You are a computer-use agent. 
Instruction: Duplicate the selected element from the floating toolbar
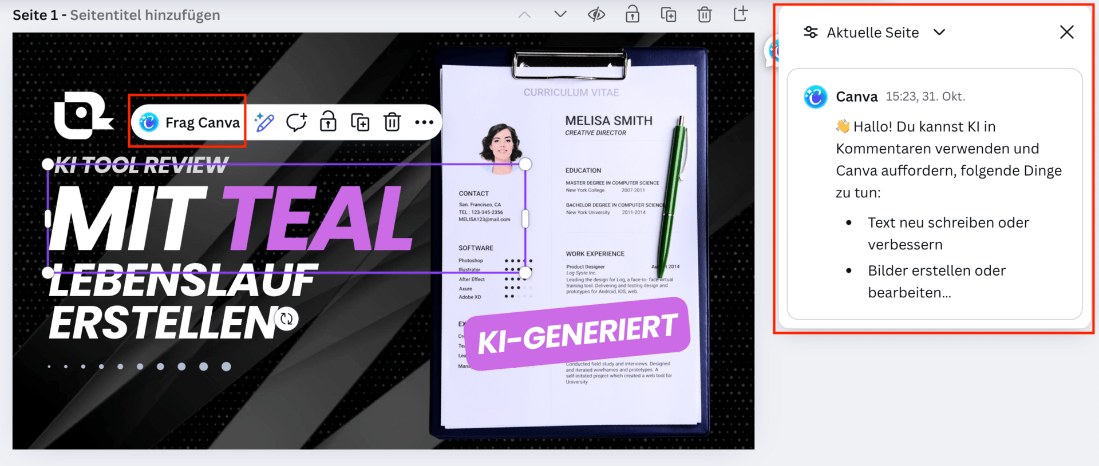pyautogui.click(x=360, y=122)
